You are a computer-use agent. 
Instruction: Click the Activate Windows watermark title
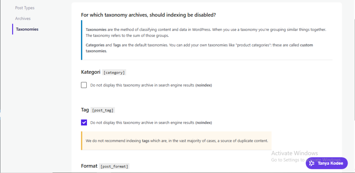point(295,153)
